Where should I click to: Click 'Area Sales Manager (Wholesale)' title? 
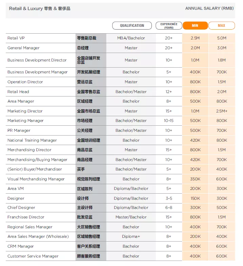pos(38,236)
